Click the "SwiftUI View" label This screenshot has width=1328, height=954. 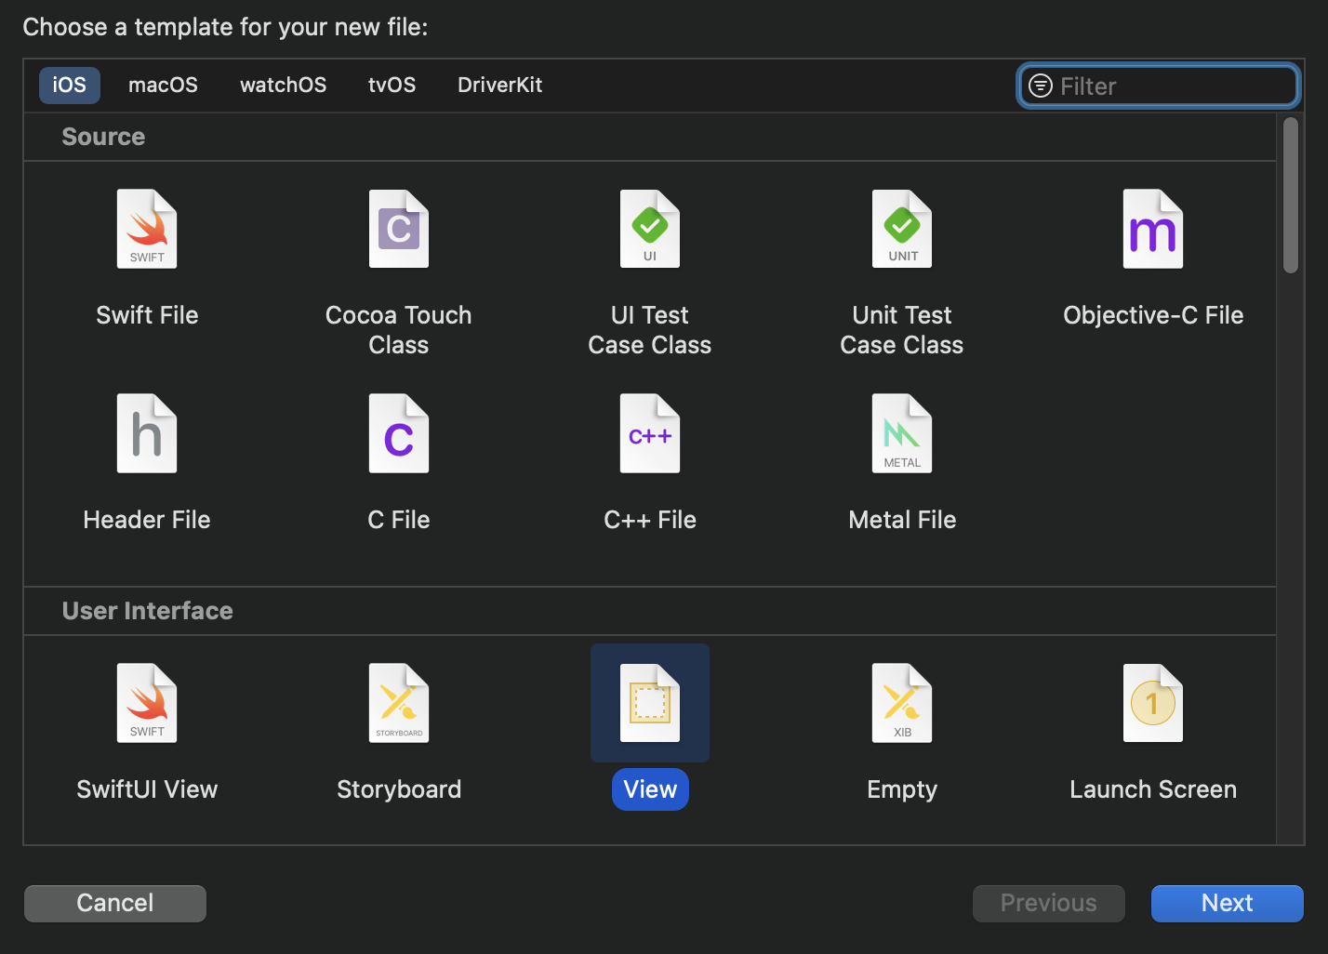coord(147,789)
